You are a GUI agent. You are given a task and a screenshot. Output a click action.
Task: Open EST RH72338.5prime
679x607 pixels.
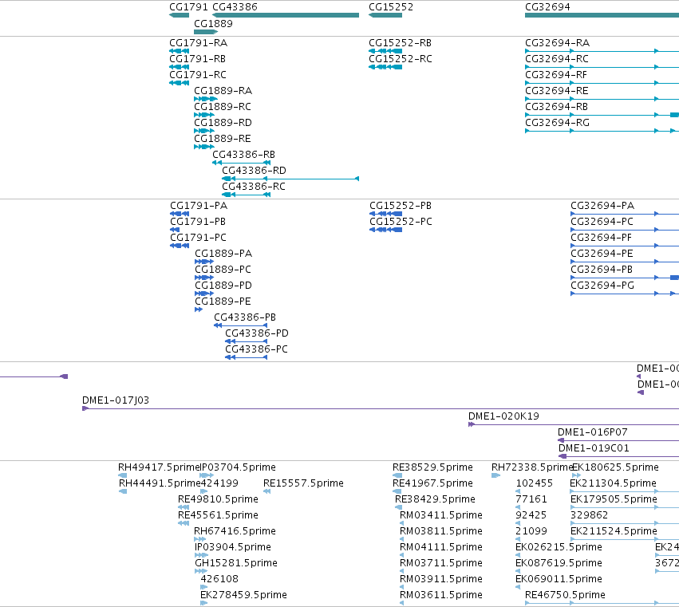click(x=531, y=467)
